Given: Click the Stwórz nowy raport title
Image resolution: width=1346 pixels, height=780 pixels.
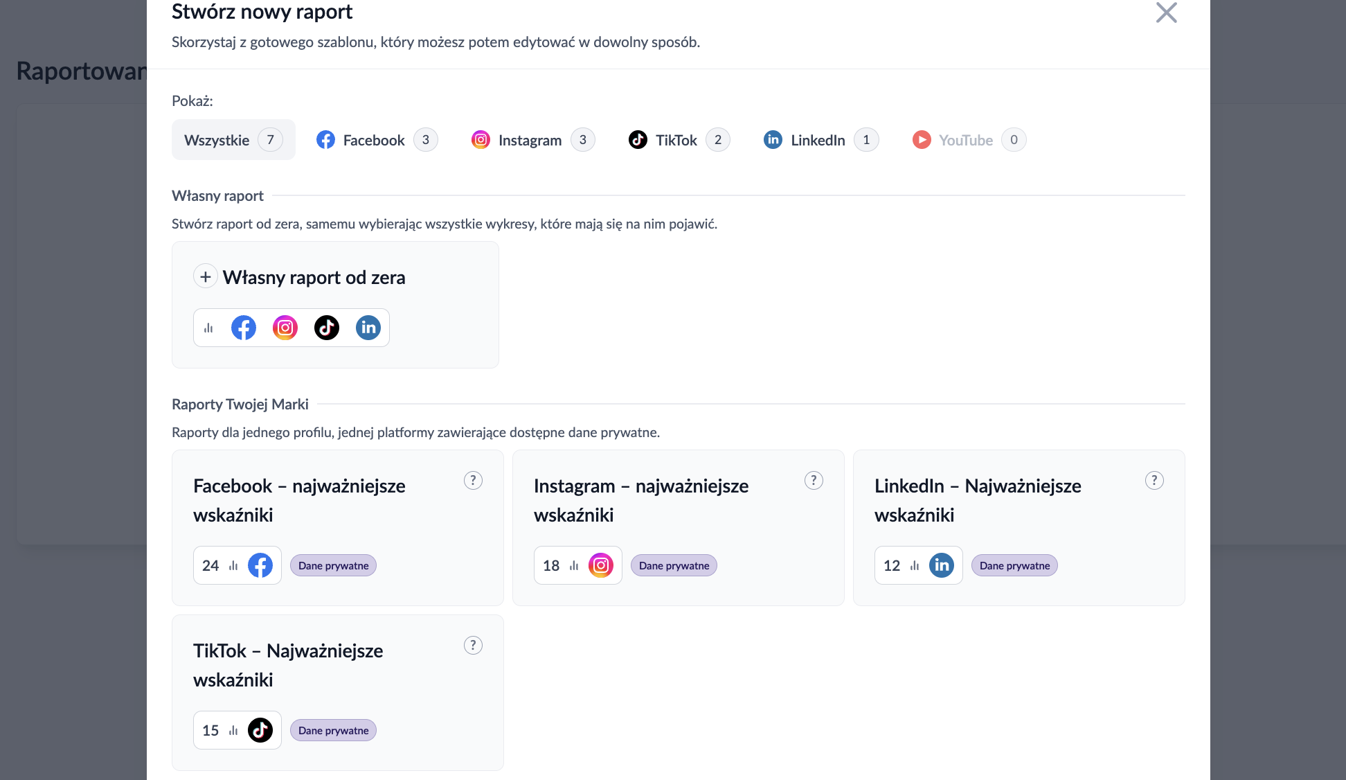Looking at the screenshot, I should point(262,12).
